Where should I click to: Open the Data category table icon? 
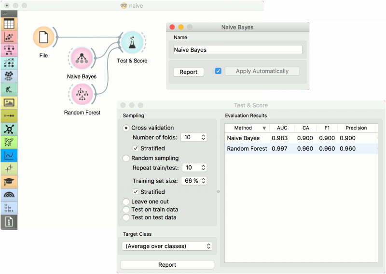(x=9, y=24)
